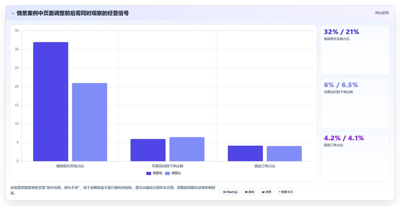Click the y-axis tick 5
This screenshot has width=400, height=206.
pos(17,142)
